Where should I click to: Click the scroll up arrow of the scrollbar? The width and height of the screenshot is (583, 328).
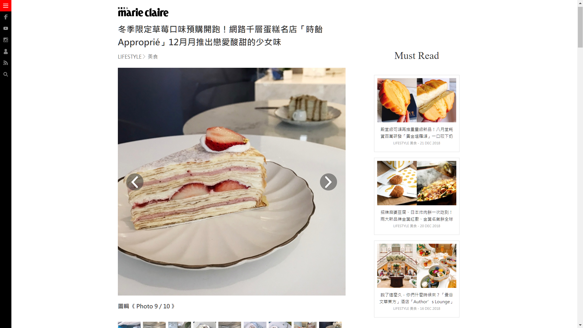[580, 3]
